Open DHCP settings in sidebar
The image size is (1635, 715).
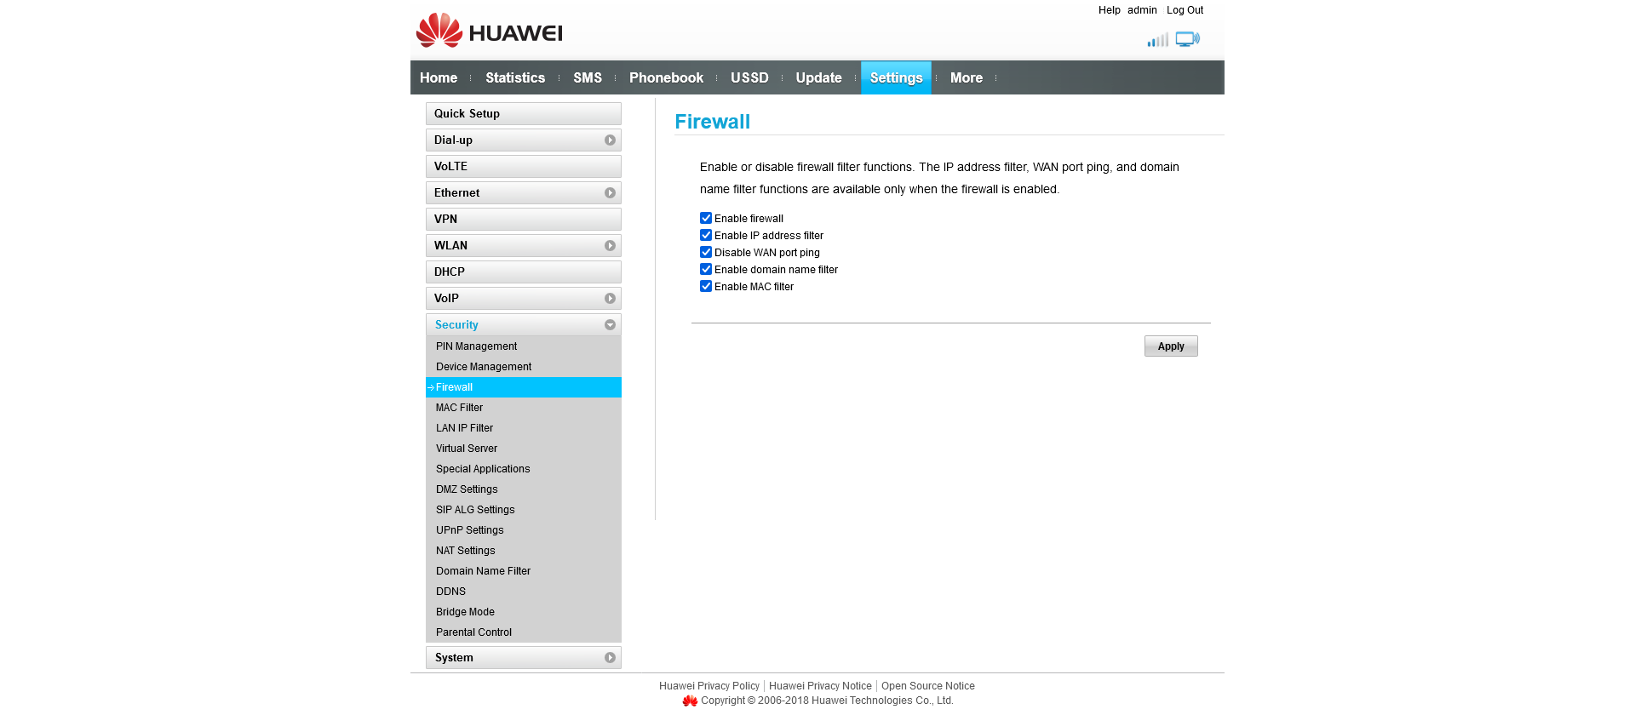point(524,272)
